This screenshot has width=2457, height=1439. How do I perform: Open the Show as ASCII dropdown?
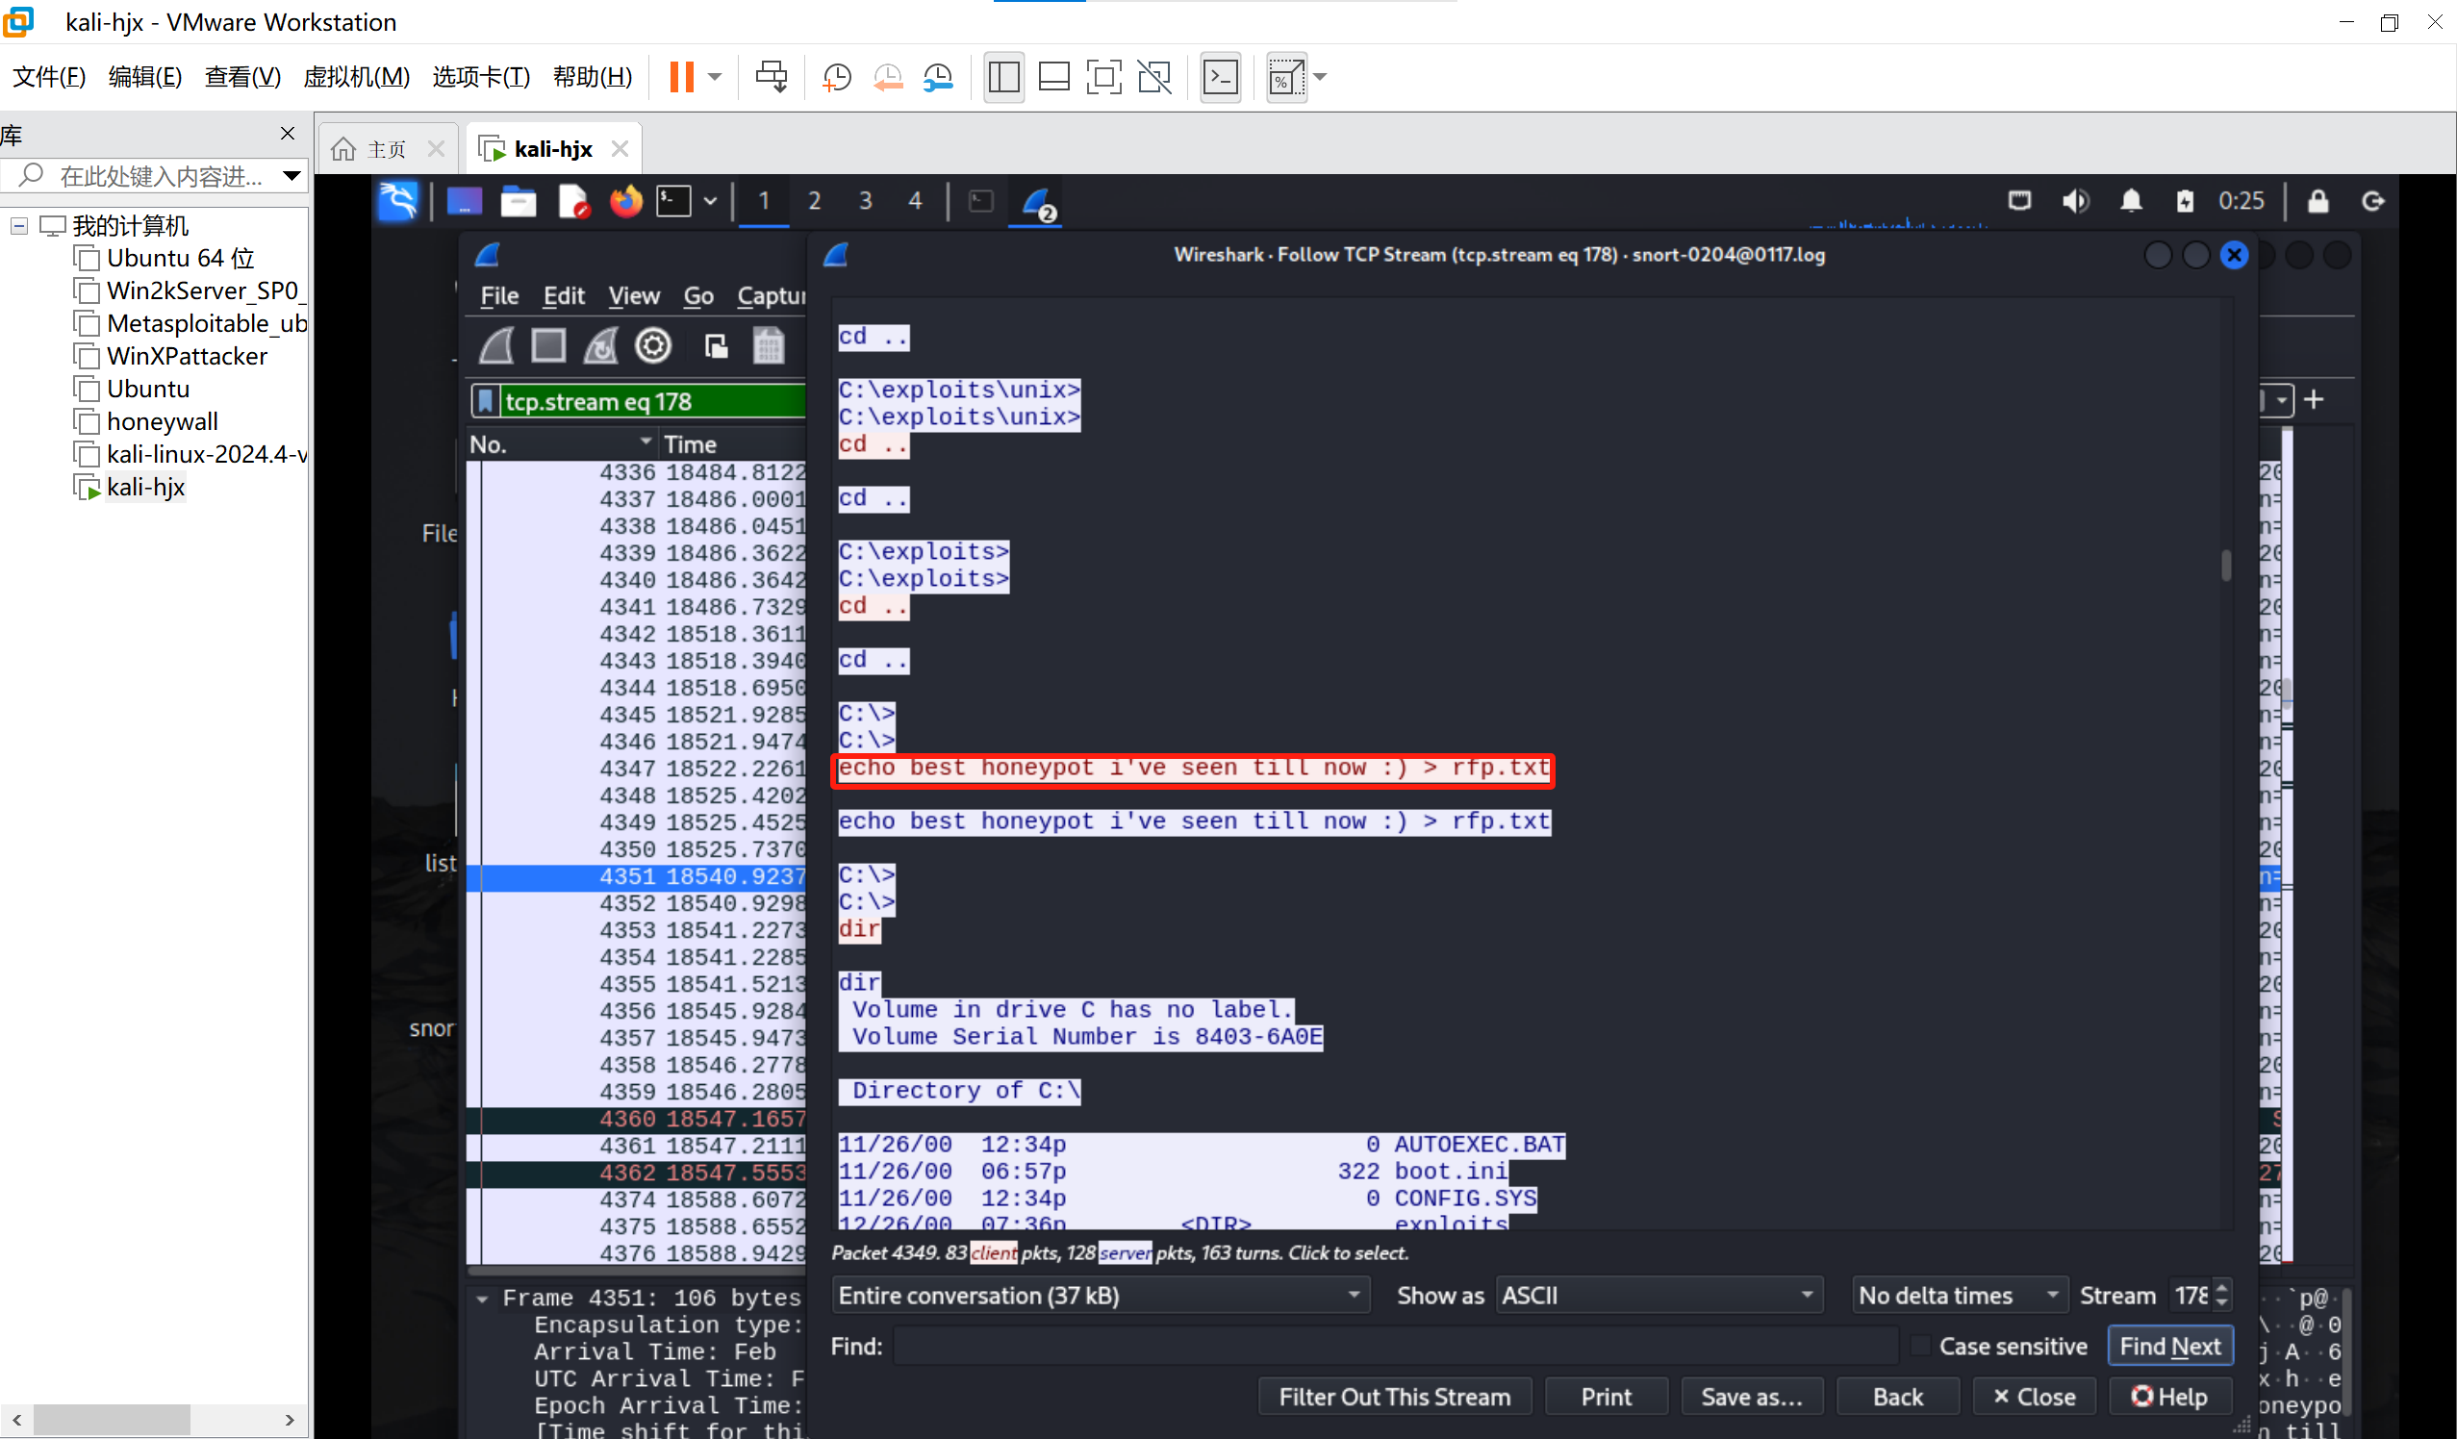coord(1659,1296)
